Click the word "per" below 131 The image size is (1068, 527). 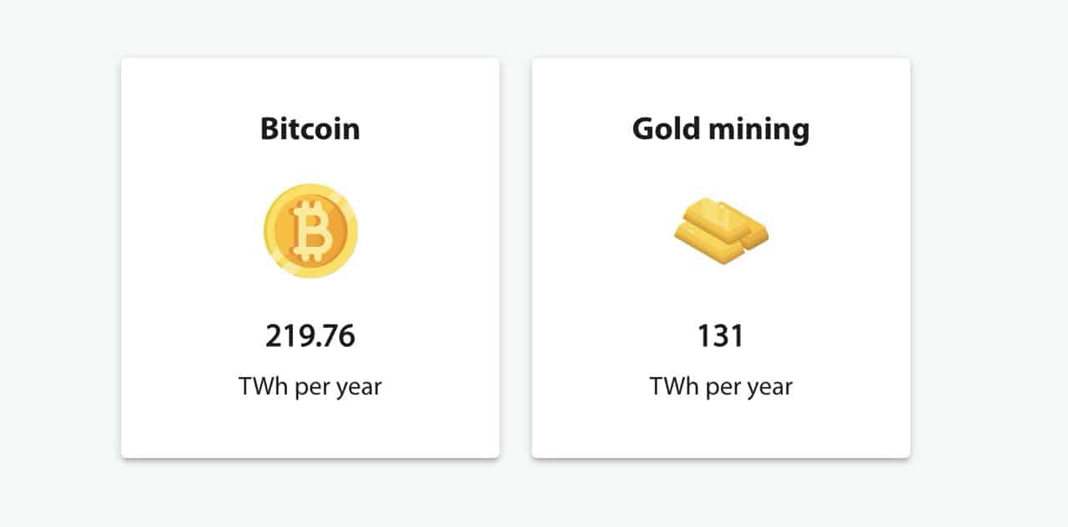pyautogui.click(x=723, y=389)
